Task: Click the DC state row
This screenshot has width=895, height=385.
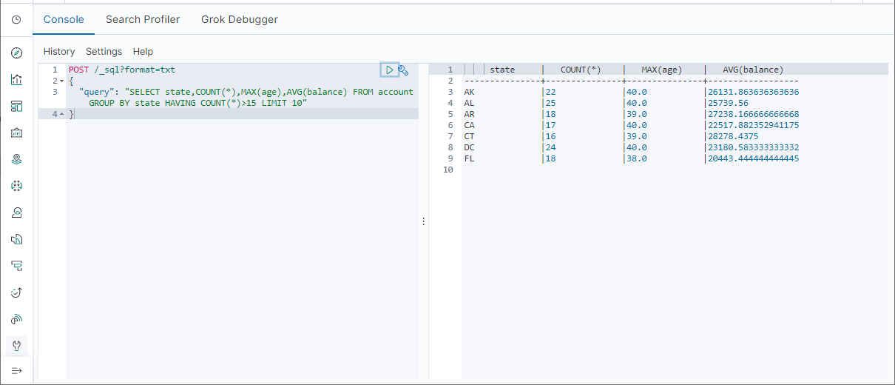Action: pyautogui.click(x=469, y=147)
